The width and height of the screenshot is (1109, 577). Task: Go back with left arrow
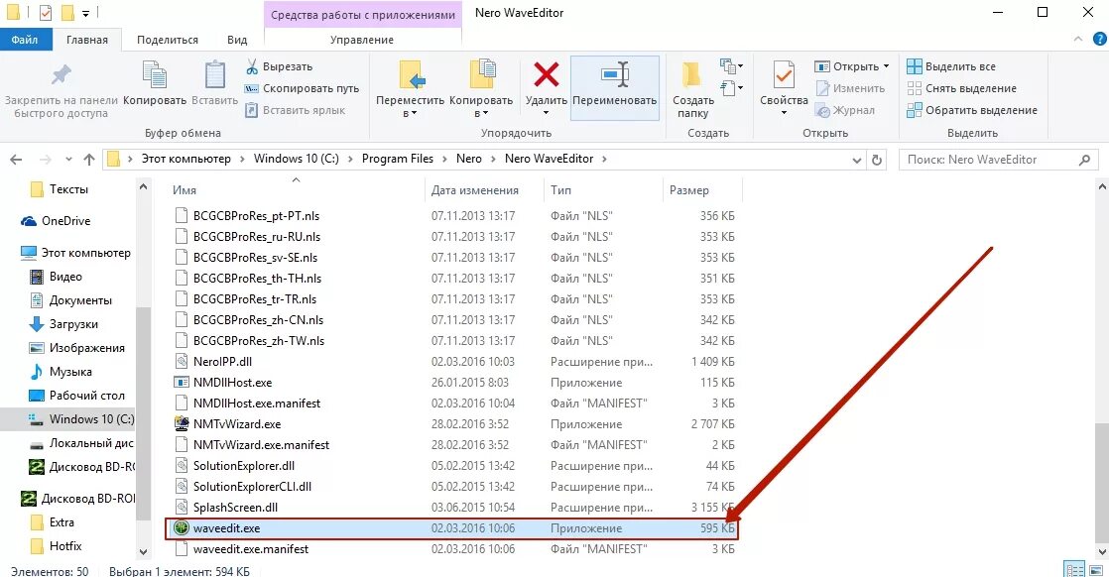pos(16,159)
